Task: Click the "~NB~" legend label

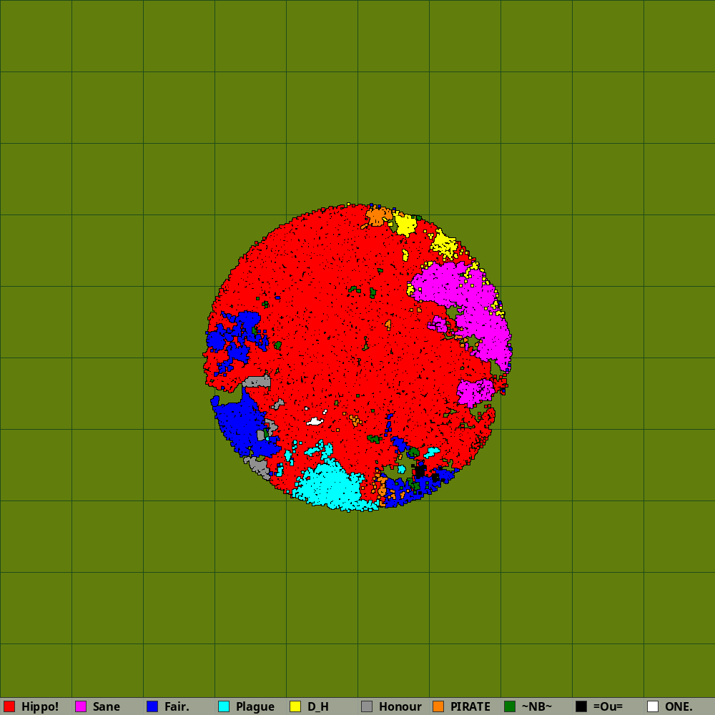Action: 537,707
